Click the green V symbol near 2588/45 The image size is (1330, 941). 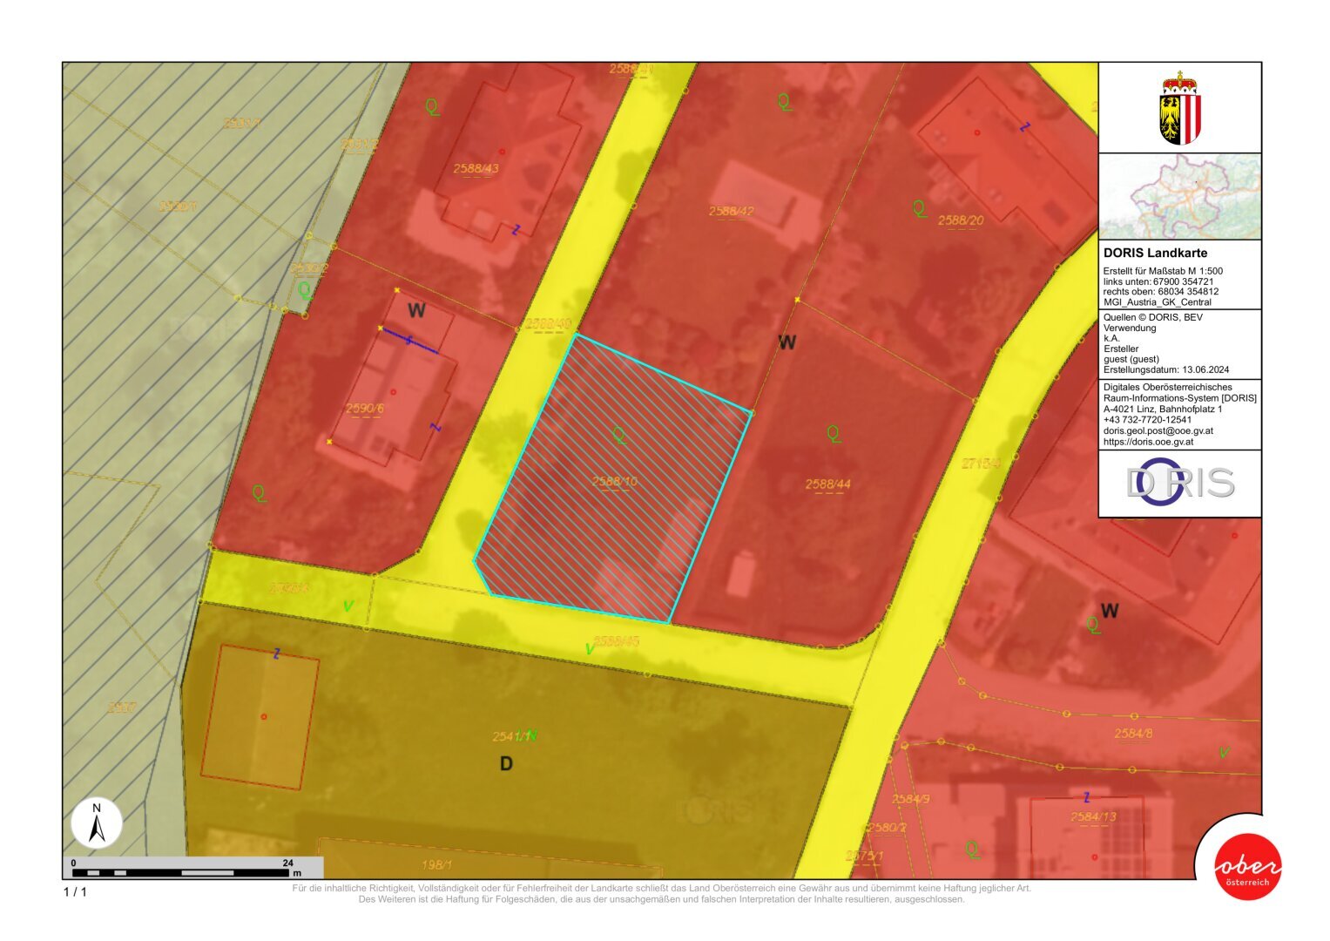[x=590, y=649]
